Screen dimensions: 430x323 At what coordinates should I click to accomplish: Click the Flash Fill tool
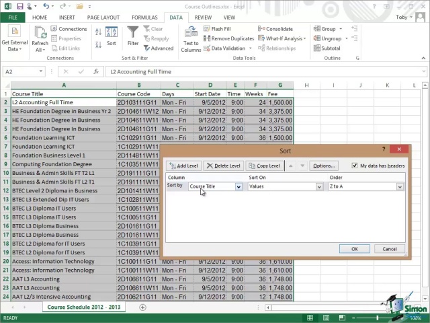coord(217,29)
